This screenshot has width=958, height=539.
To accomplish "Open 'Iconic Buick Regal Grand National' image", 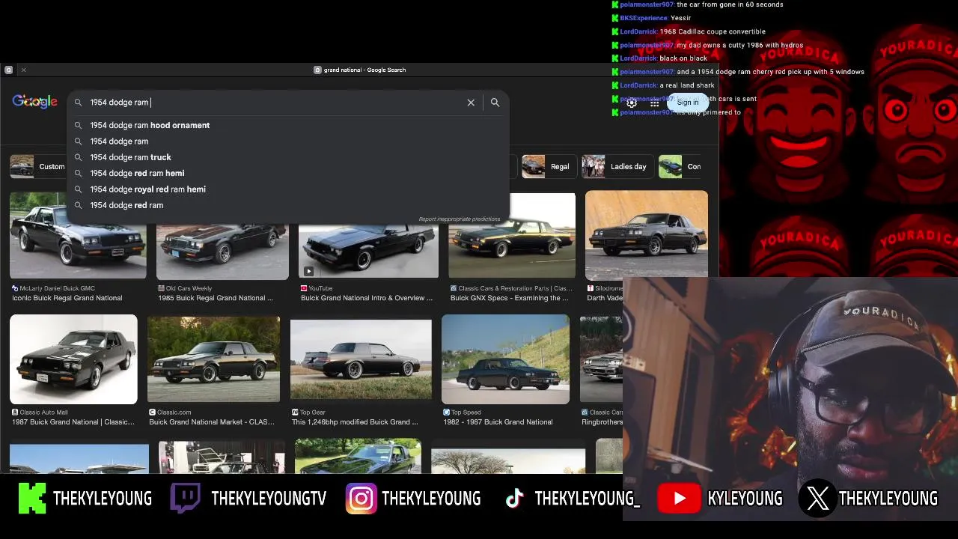I will (78, 236).
